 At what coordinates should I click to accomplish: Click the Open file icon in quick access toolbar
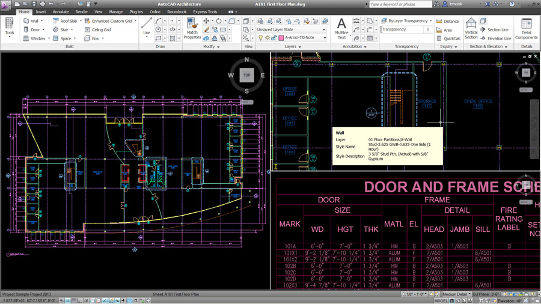click(x=25, y=4)
